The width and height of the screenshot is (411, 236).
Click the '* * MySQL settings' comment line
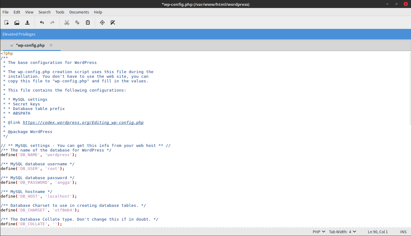click(25, 100)
